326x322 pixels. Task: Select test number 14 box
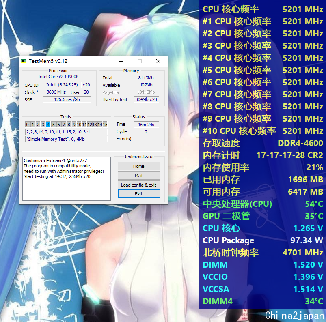click(100, 125)
